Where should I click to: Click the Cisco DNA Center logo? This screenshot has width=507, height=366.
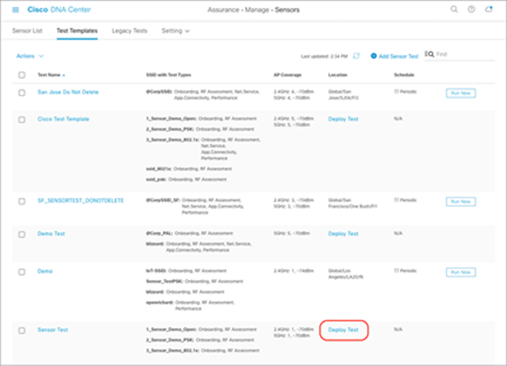coord(59,9)
